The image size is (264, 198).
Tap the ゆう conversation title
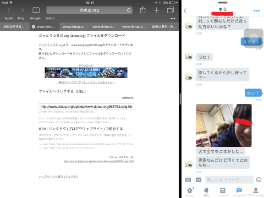point(223,9)
